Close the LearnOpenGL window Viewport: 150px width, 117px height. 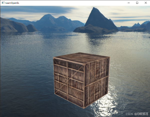tap(145, 3)
